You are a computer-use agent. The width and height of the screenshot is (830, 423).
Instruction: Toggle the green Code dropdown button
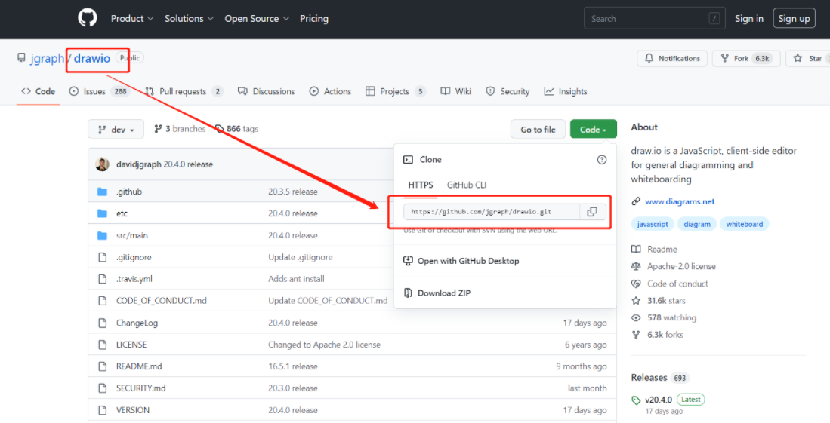(594, 130)
